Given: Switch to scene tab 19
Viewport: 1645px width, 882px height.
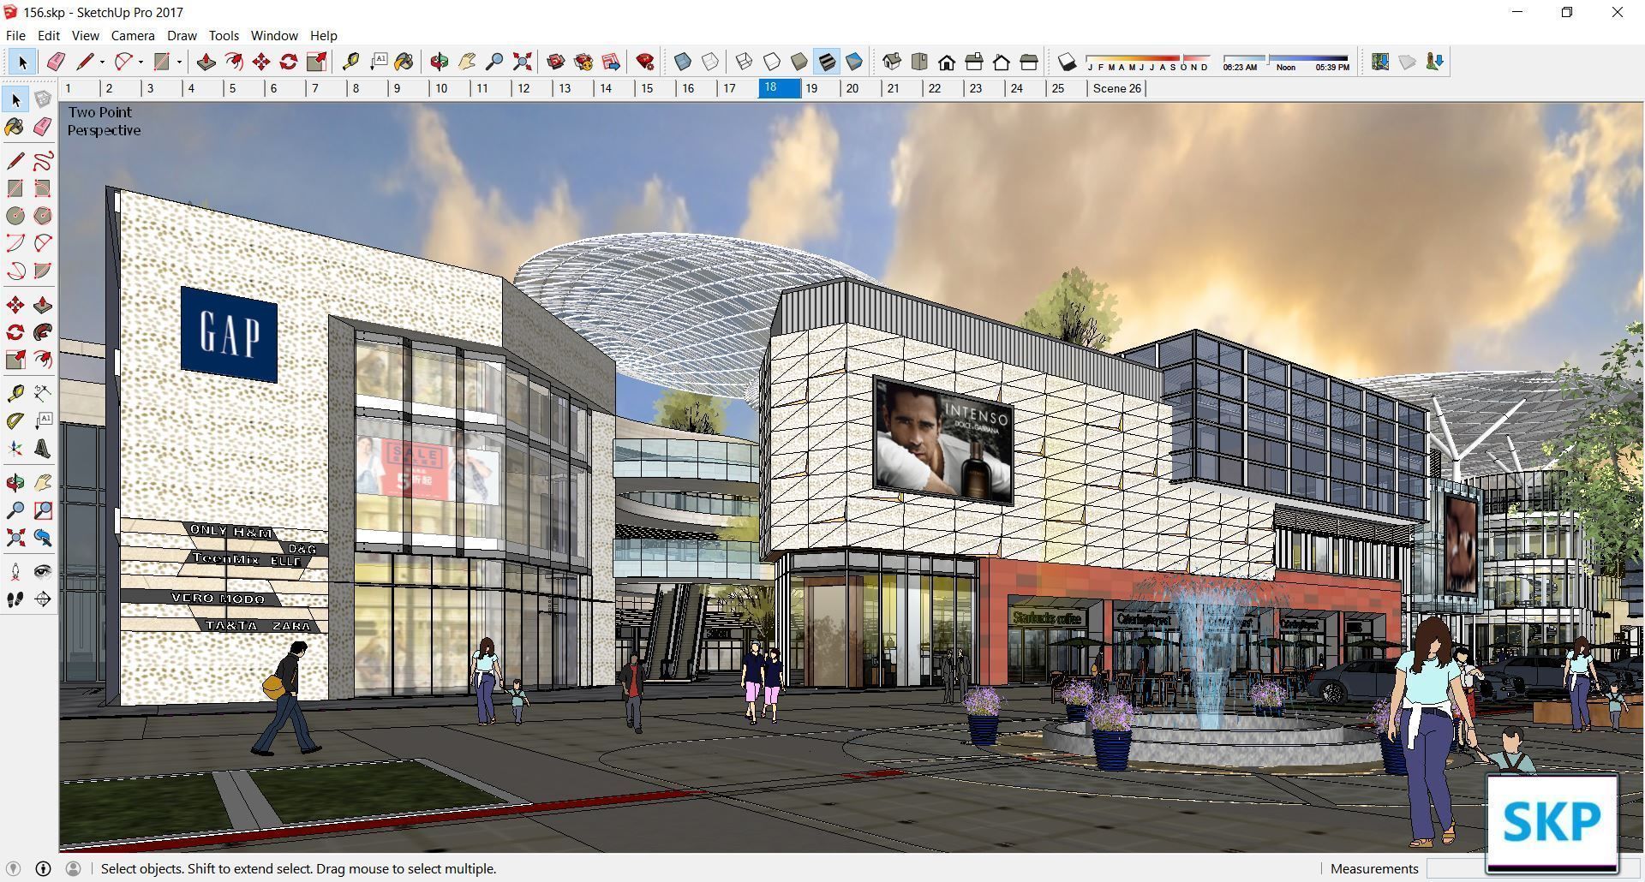Looking at the screenshot, I should (820, 88).
